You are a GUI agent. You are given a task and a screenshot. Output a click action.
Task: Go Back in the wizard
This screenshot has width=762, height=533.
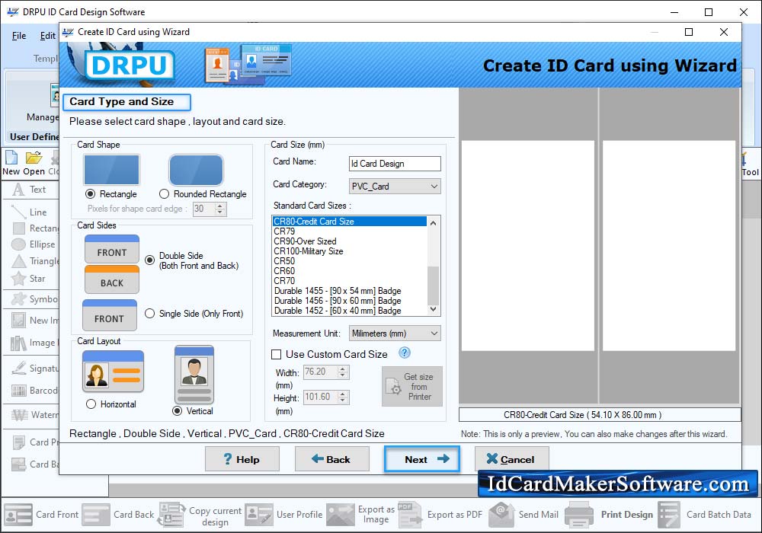[332, 459]
